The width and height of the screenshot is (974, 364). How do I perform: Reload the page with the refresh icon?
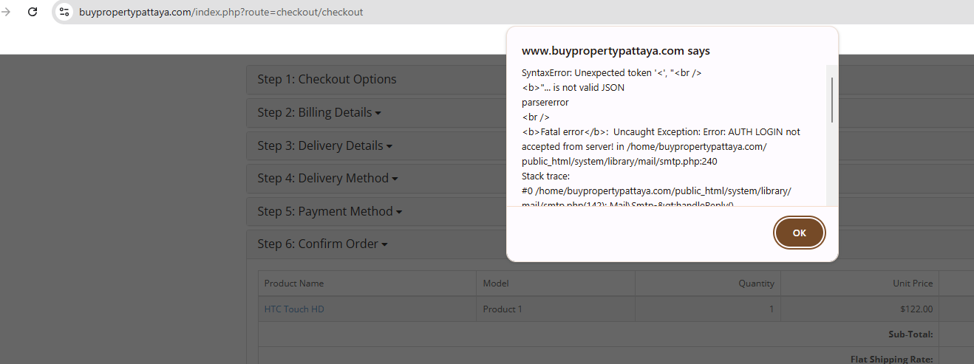(33, 12)
